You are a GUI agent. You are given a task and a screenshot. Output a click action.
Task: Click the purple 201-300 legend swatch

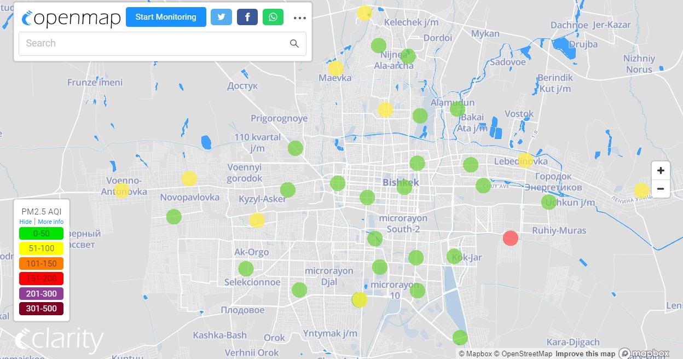click(x=41, y=294)
